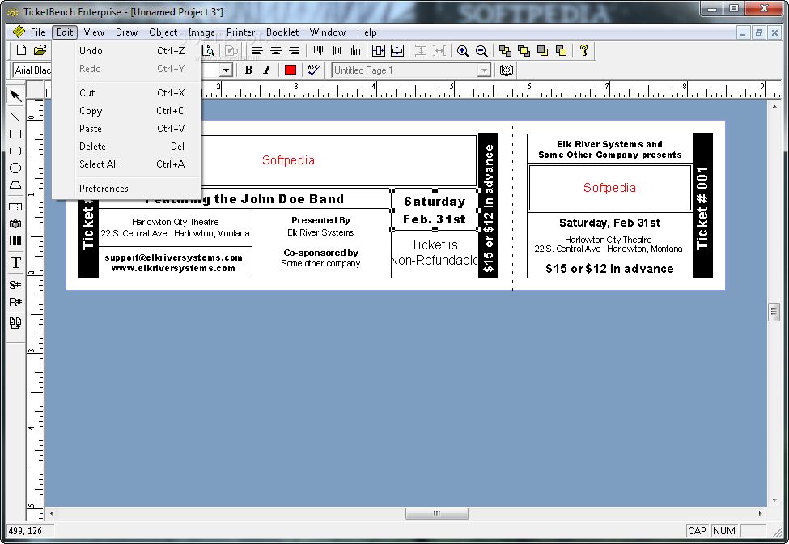Open the Draw menu
Screen dimensions: 789x544
(x=126, y=32)
